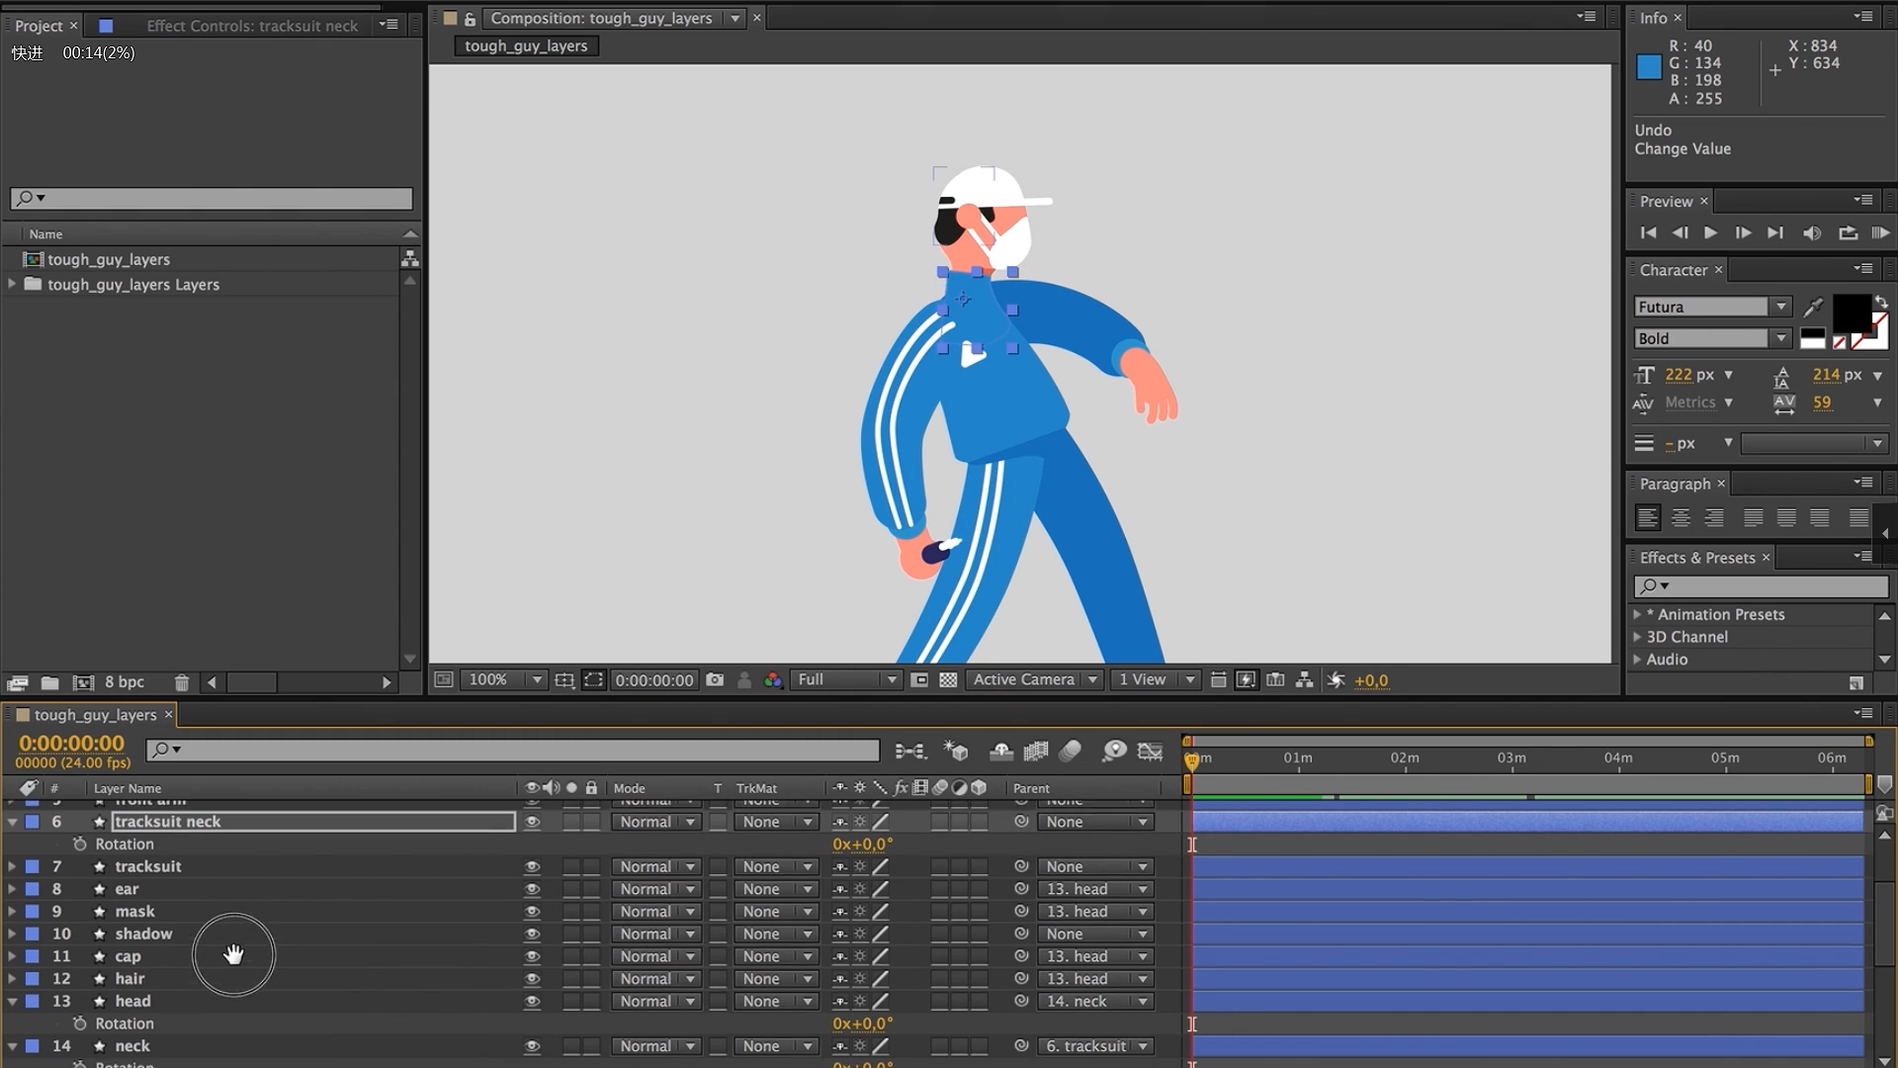Image resolution: width=1898 pixels, height=1068 pixels.
Task: Open interpret footage icon in Project panel
Action: pyautogui.click(x=17, y=682)
